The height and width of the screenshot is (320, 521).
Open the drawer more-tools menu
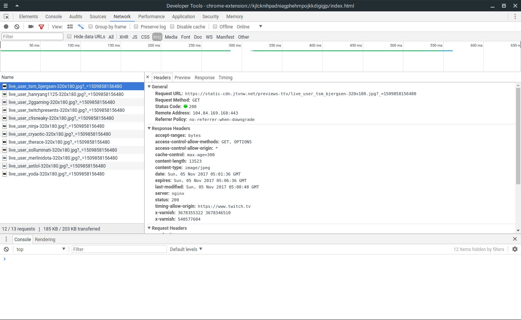pos(6,239)
